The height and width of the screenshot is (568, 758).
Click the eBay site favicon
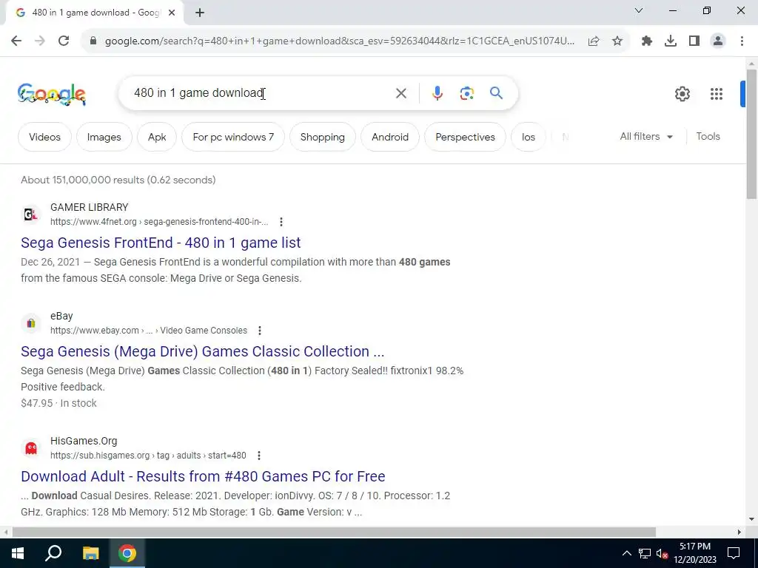[x=31, y=323]
